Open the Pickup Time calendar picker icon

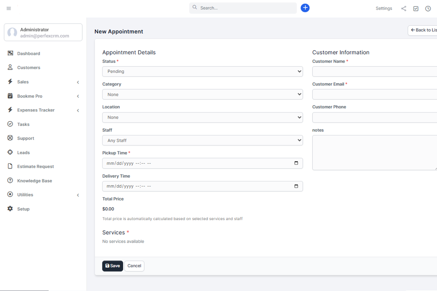(296, 163)
